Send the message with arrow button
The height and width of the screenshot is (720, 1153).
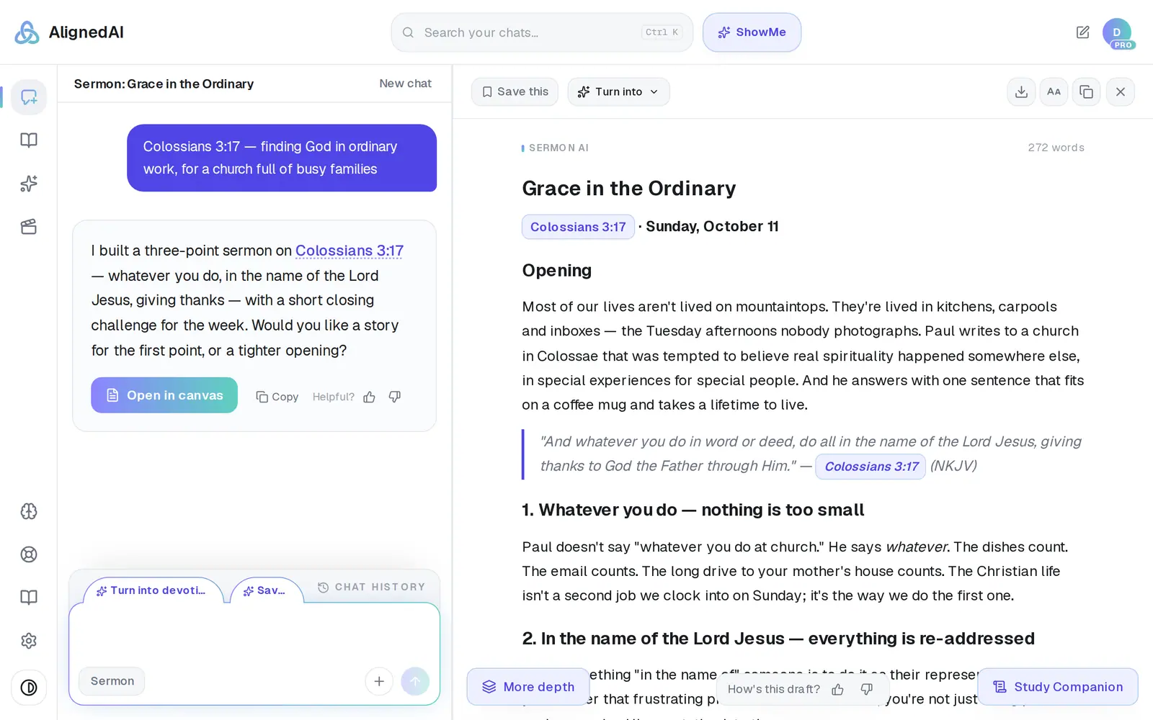tap(415, 681)
